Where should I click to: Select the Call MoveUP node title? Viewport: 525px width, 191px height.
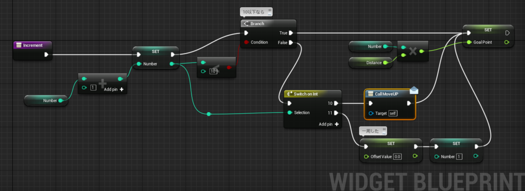(387, 94)
